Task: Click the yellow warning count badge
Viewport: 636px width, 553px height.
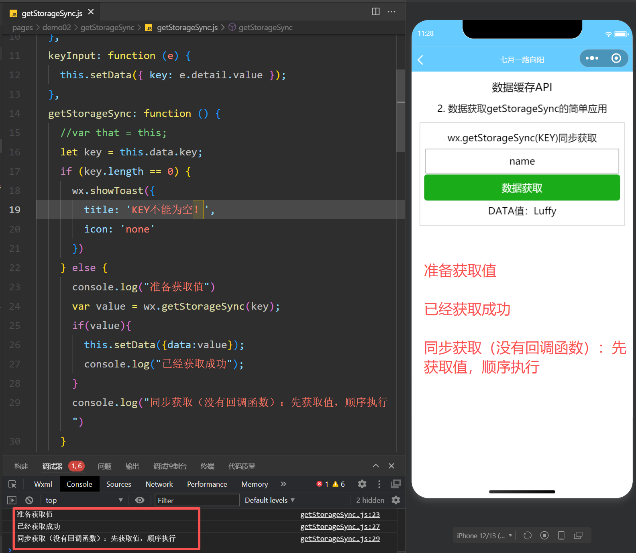Action: [x=338, y=484]
